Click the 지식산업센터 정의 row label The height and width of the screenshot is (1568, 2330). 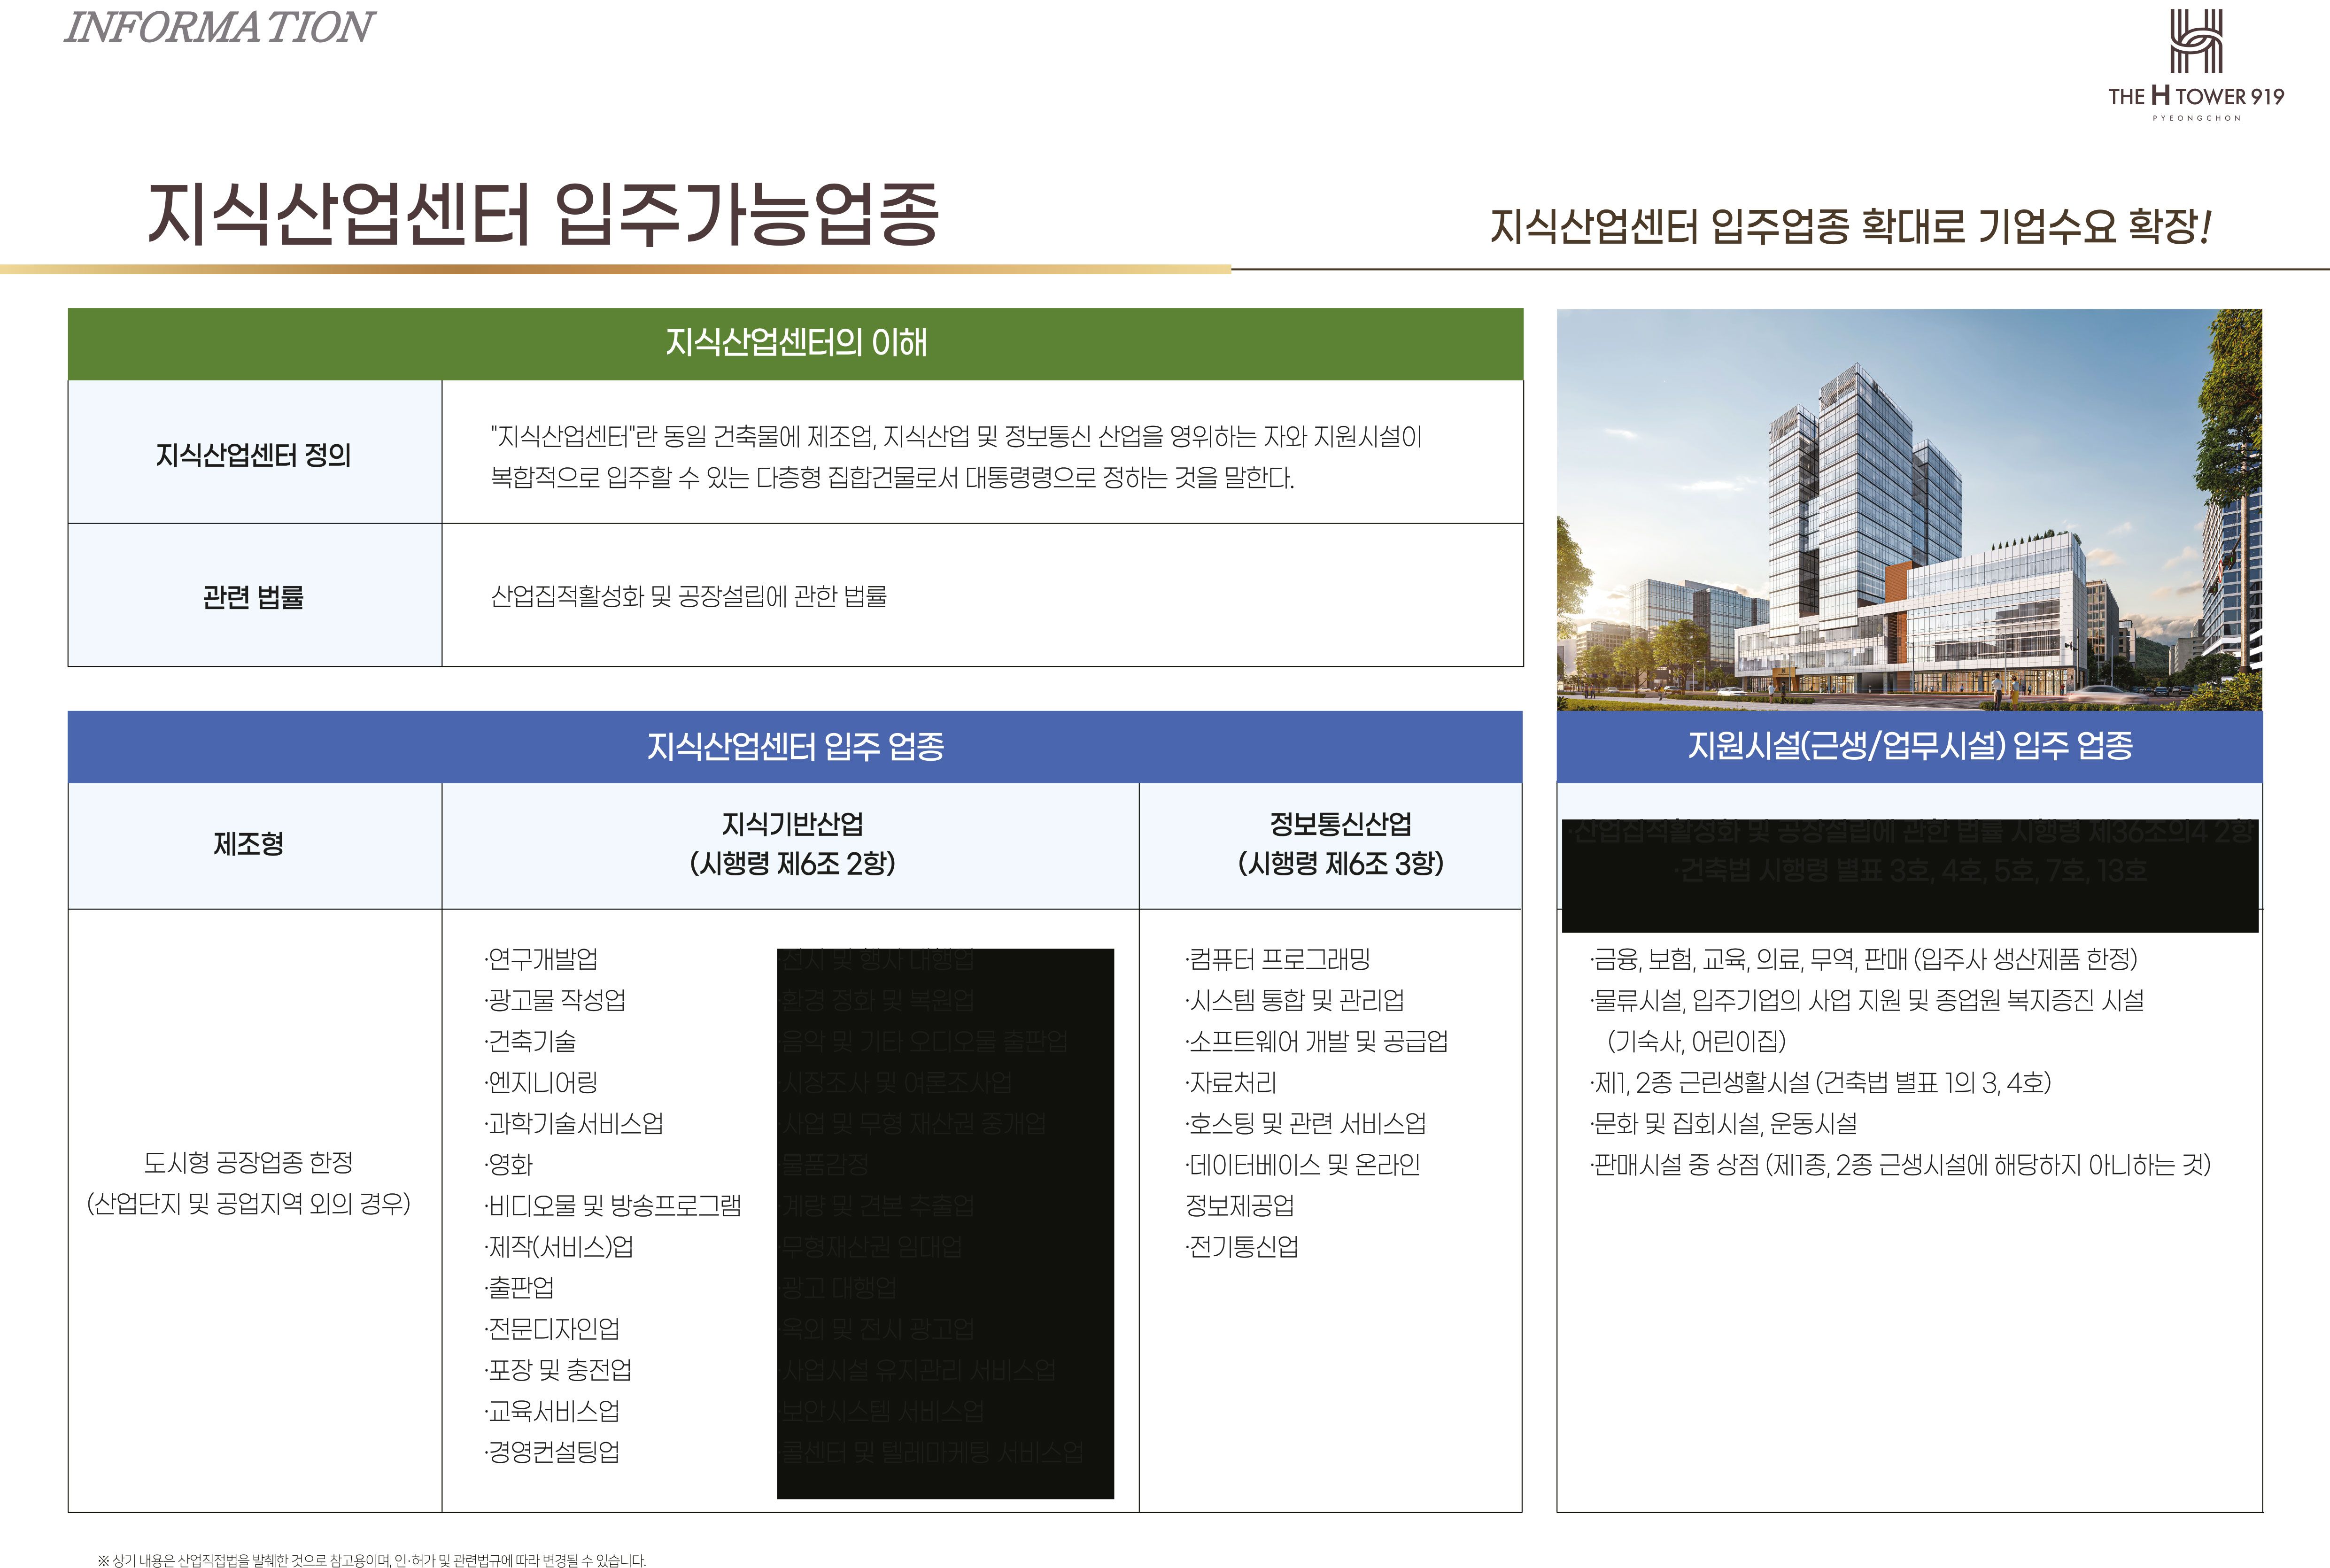click(x=254, y=455)
